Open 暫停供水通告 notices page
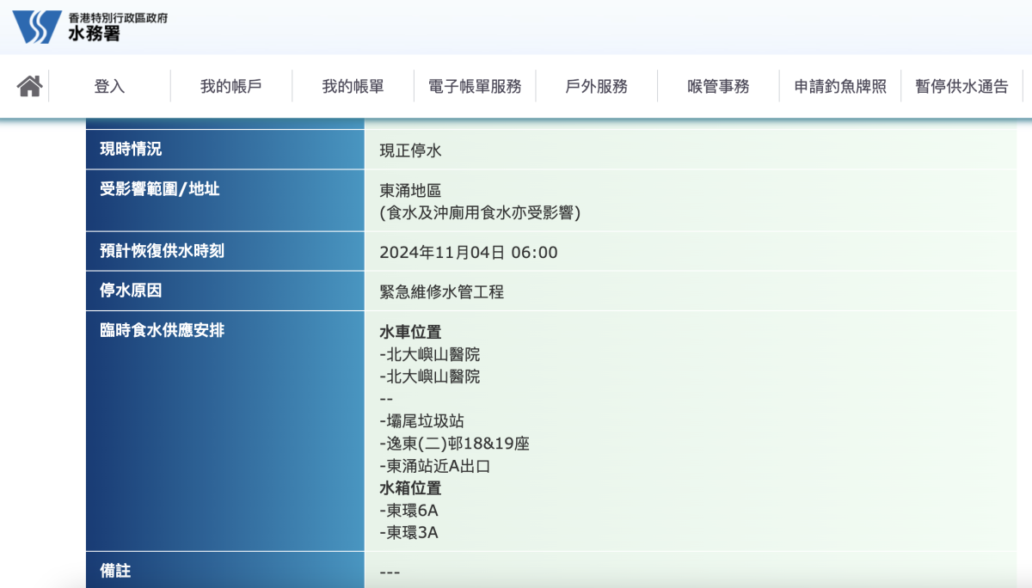This screenshot has height=588, width=1032. (x=961, y=87)
